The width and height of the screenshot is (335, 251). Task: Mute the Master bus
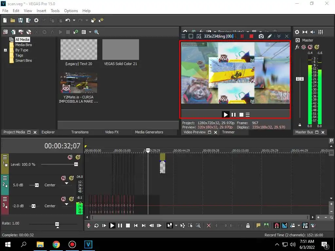310,47
